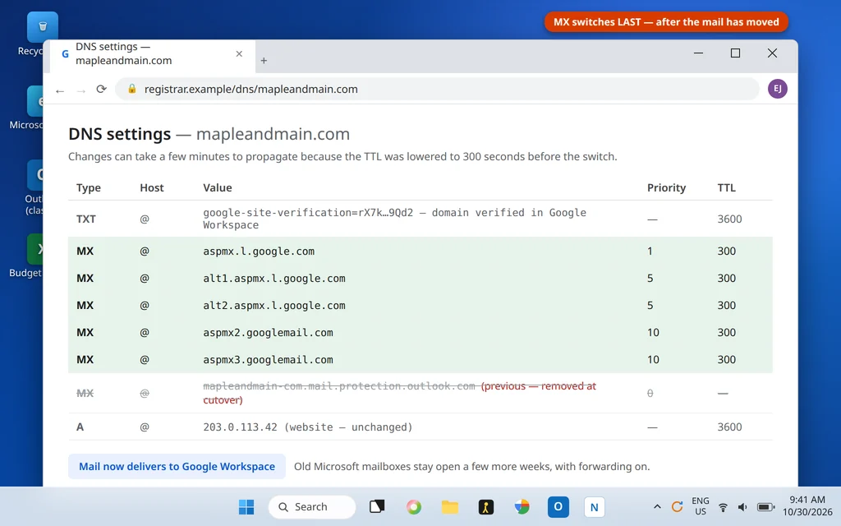Click the taskbar Search box

click(311, 506)
